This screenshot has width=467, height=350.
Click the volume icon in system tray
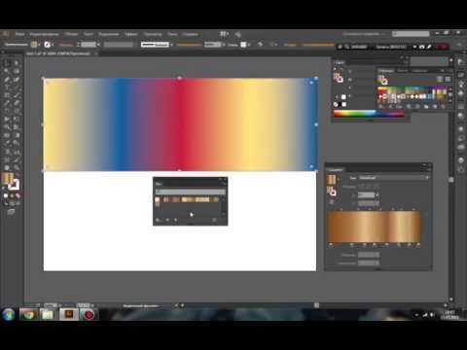click(432, 315)
